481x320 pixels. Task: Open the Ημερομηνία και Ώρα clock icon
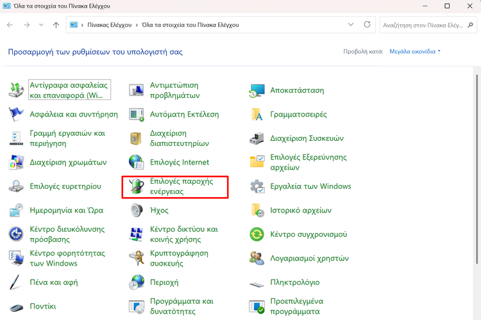(17, 211)
